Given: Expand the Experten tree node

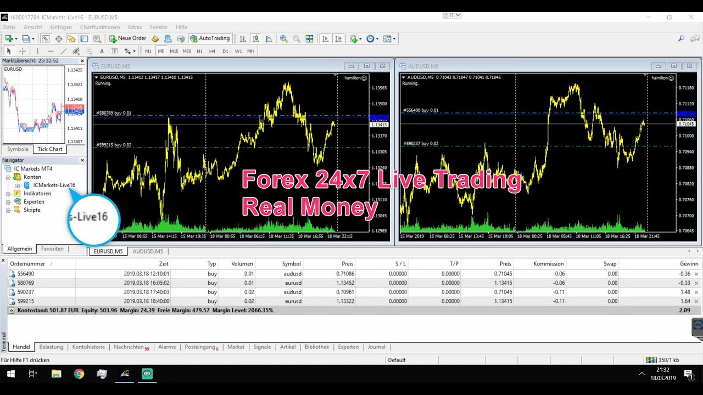Looking at the screenshot, I should pos(9,202).
